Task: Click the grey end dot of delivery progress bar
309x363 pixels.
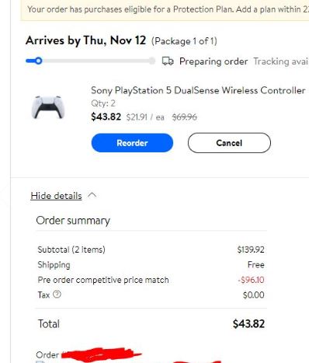Action: 152,61
